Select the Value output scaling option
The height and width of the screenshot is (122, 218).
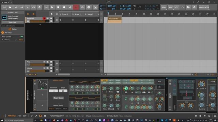click(65, 109)
